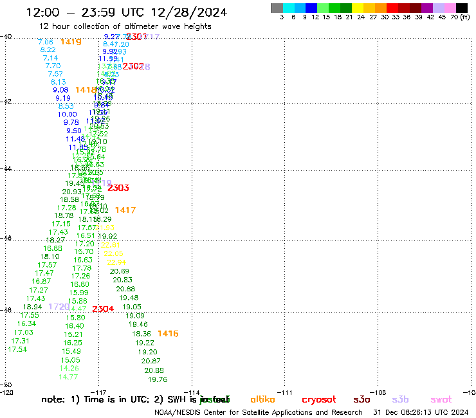The height and width of the screenshot is (418, 476).
Task: Click the wave height value 8.22
Action: (48, 50)
